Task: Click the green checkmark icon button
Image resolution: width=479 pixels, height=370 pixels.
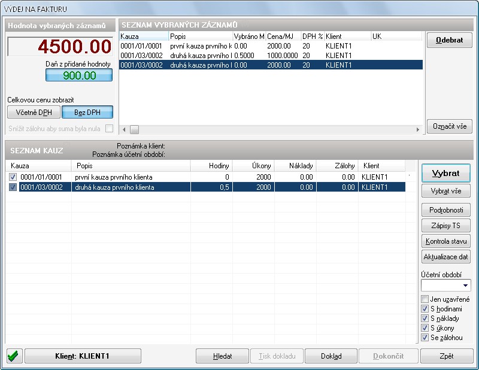Action: 14,356
